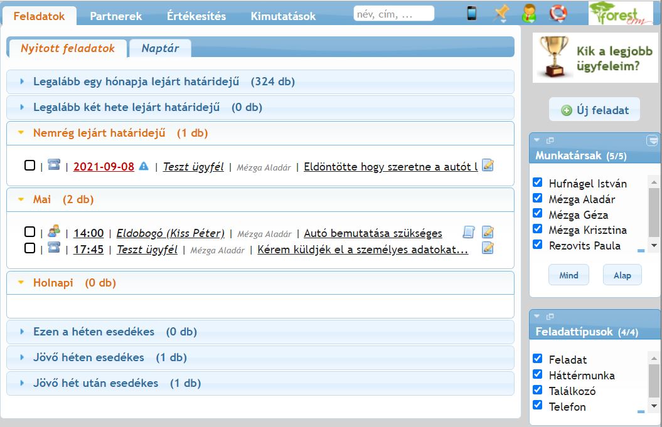Edit the 14:00 Eldobogó task with pencil icon
Image resolution: width=662 pixels, height=427 pixels.
(x=488, y=233)
